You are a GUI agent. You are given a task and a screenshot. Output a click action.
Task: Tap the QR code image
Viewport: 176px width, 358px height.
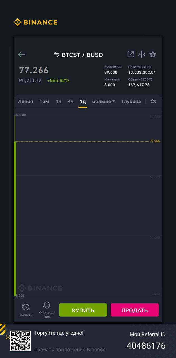[21, 341]
